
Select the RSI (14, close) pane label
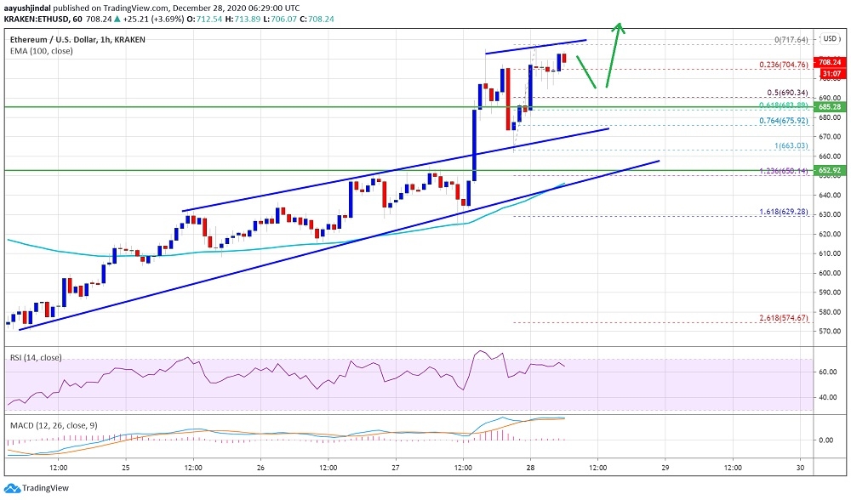click(34, 358)
